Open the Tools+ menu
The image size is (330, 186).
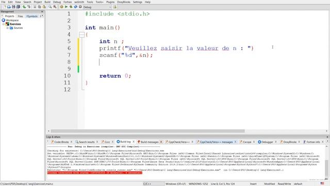(100, 2)
